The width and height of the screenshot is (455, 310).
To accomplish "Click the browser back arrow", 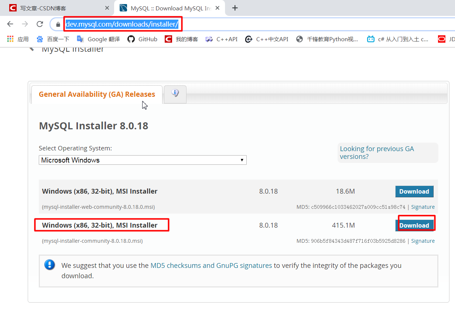I will (10, 24).
